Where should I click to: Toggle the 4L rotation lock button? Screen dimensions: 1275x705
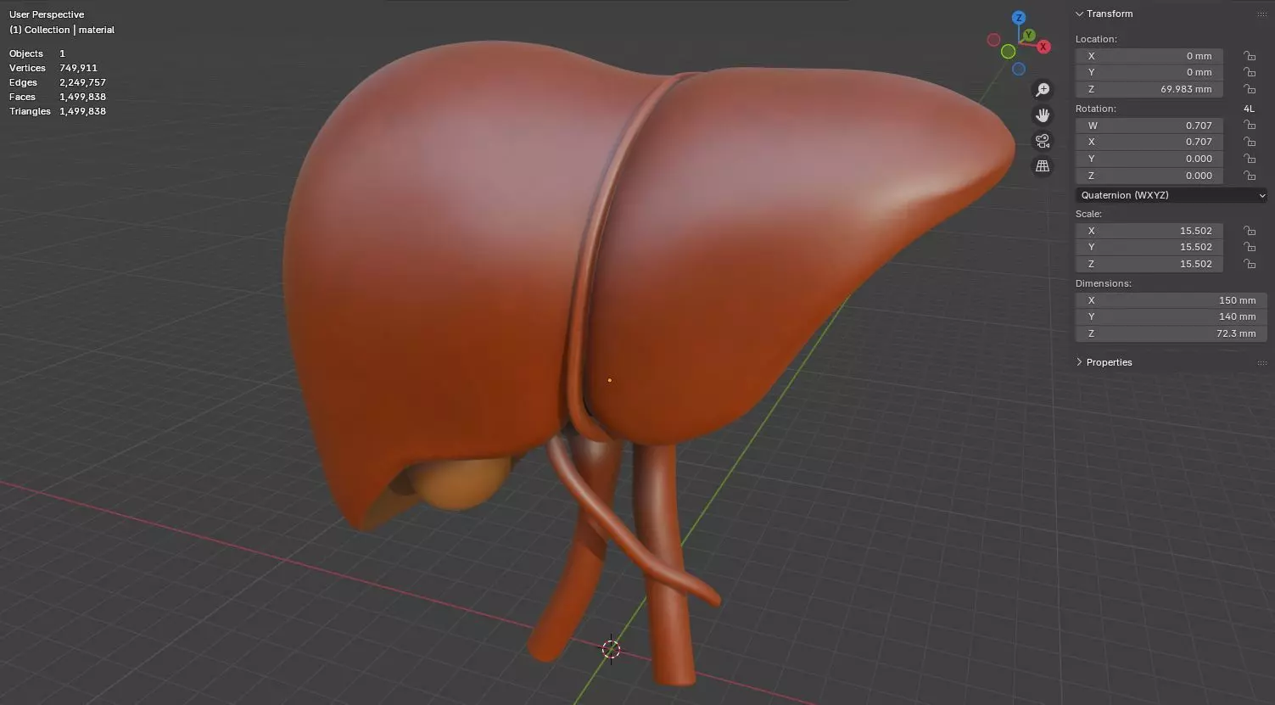(x=1249, y=109)
